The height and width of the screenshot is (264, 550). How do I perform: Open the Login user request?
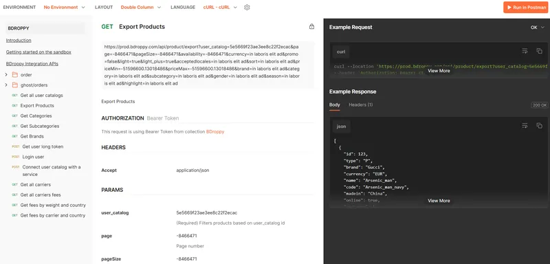pyautogui.click(x=33, y=157)
